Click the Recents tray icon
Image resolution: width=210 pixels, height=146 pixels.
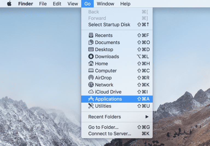[91, 35]
